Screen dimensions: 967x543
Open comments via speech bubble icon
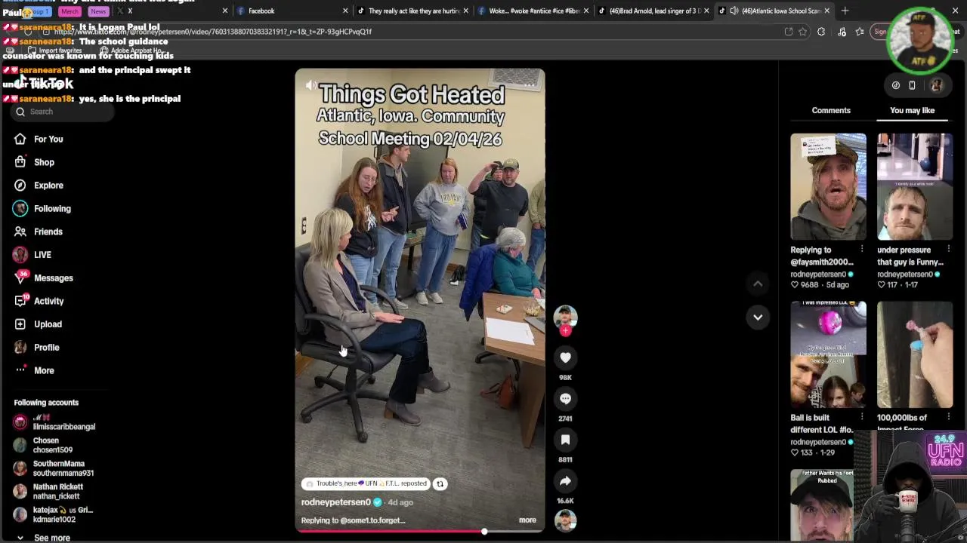pos(565,398)
